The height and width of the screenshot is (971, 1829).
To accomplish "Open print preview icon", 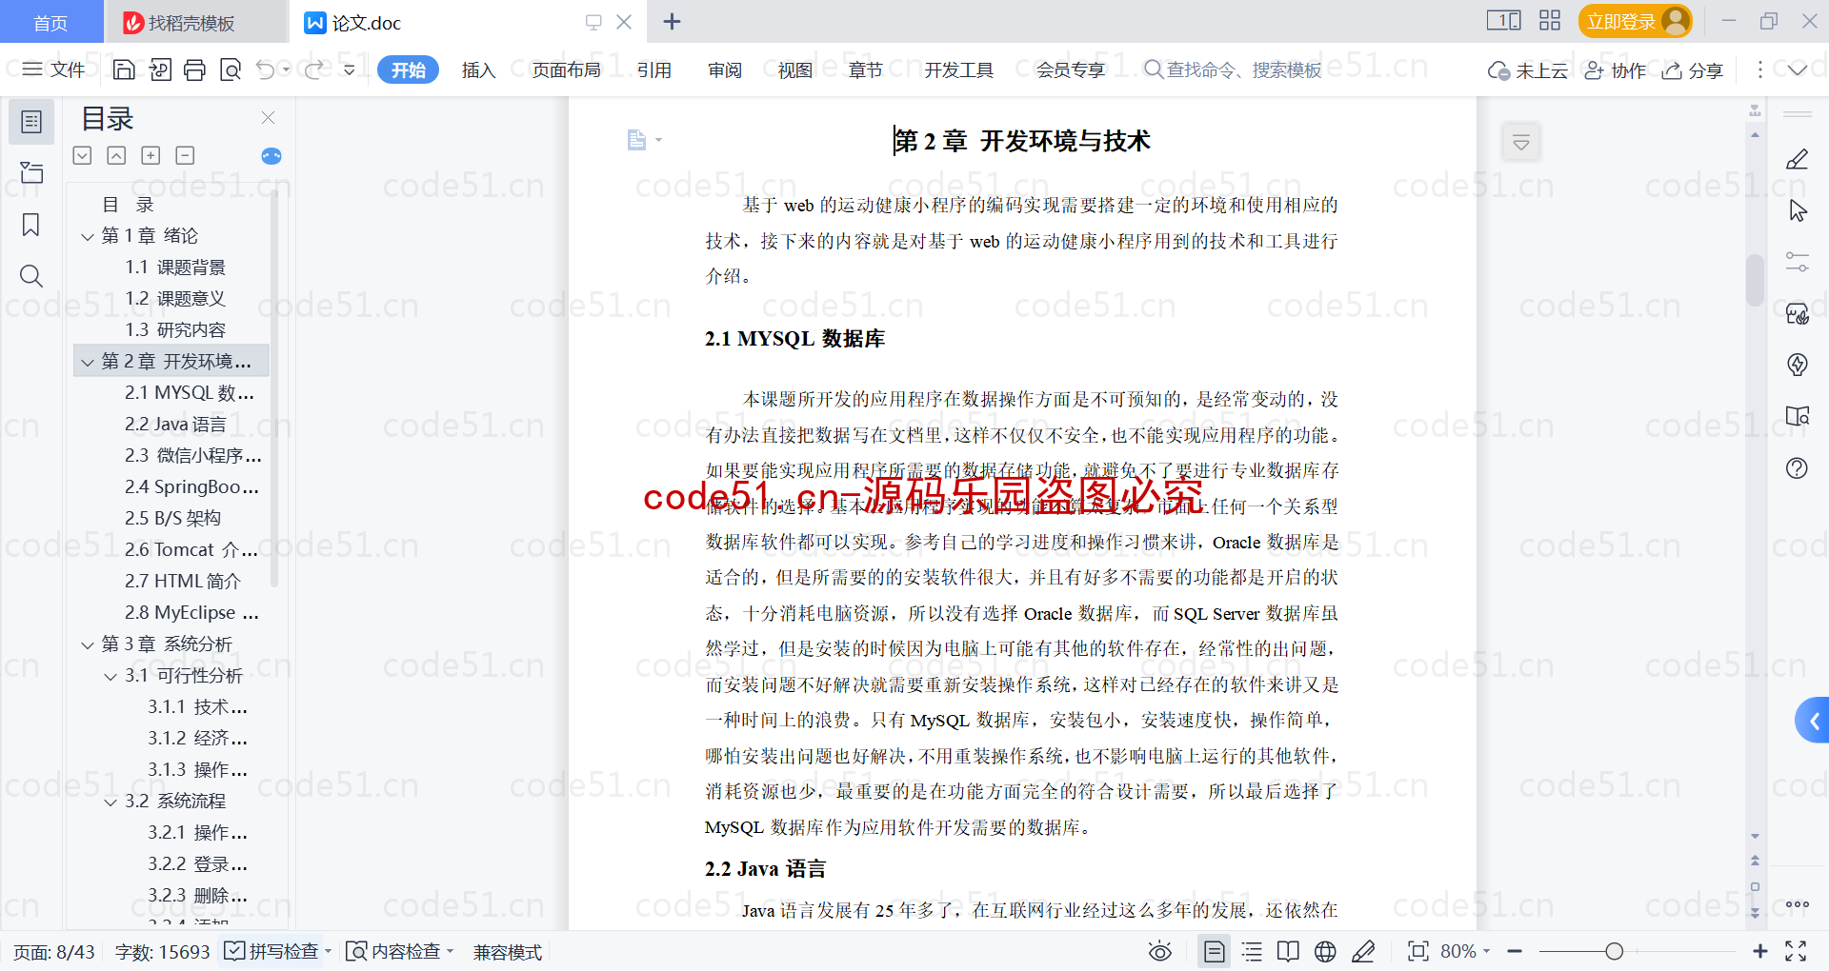I will point(230,69).
